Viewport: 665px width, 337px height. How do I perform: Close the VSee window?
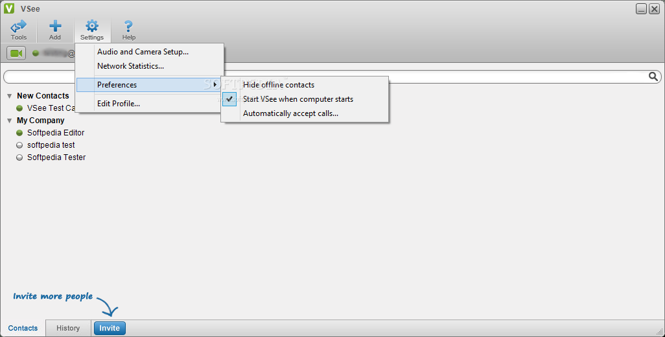click(x=655, y=8)
